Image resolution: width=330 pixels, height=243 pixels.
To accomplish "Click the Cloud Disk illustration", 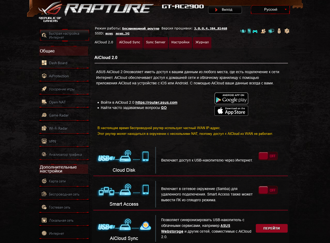I will [124, 157].
